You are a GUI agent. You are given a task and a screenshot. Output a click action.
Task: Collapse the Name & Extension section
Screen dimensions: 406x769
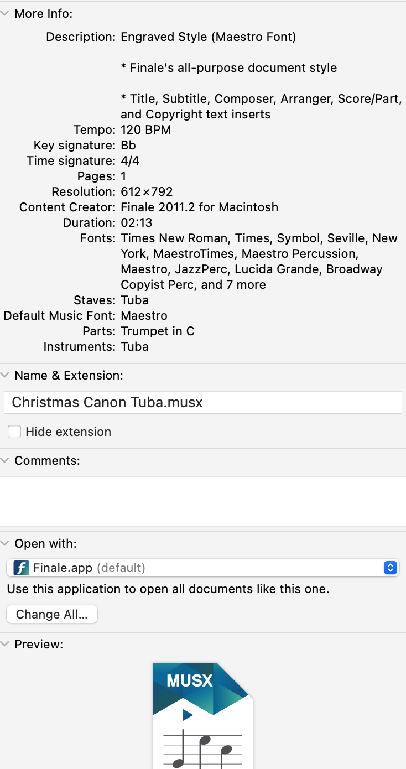pos(5,376)
